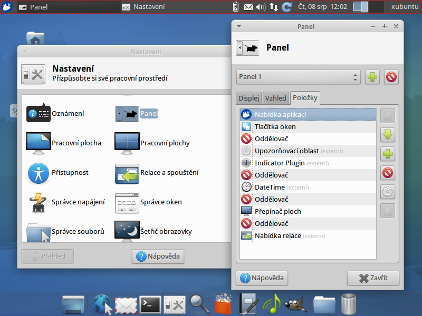The height and width of the screenshot is (316, 422).
Task: Open the terminal emulator from the dock
Action: click(x=150, y=304)
